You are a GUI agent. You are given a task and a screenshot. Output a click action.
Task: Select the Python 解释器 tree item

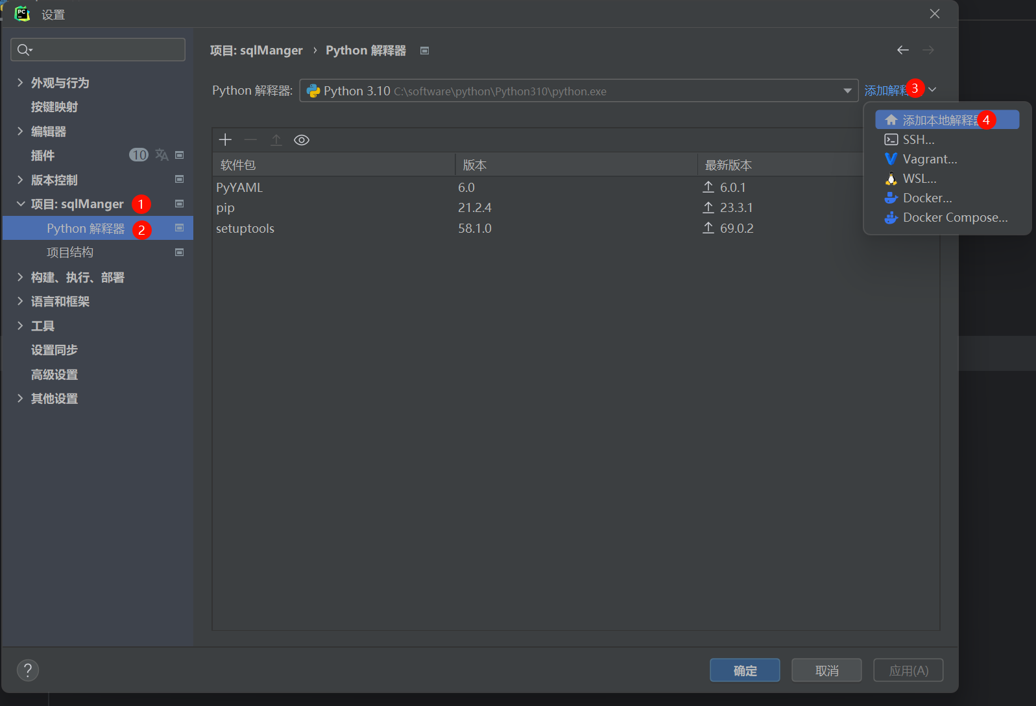(98, 228)
